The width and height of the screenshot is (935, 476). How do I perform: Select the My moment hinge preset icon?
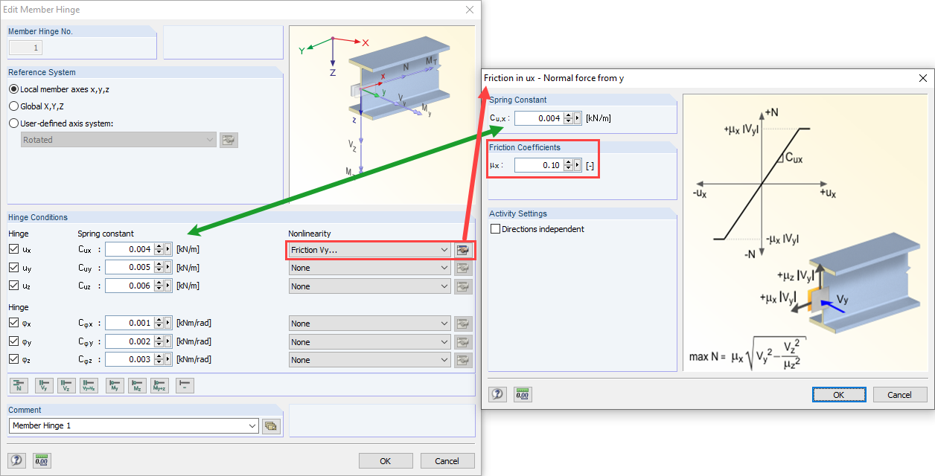point(114,385)
